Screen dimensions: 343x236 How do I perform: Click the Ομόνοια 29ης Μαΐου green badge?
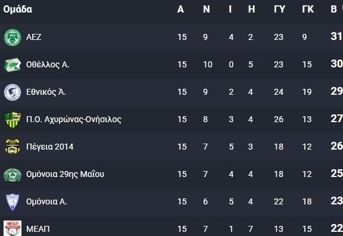click(x=13, y=175)
